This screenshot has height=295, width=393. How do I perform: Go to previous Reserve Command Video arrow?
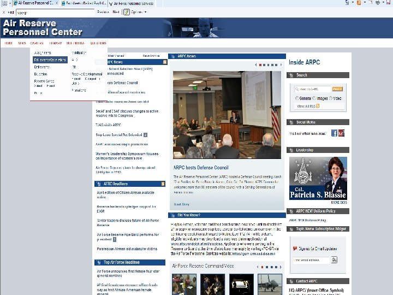click(258, 267)
